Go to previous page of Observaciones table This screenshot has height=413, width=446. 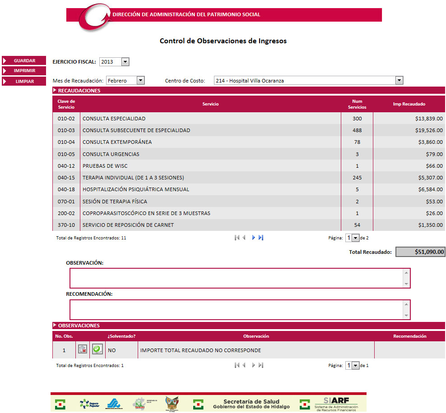(x=244, y=365)
